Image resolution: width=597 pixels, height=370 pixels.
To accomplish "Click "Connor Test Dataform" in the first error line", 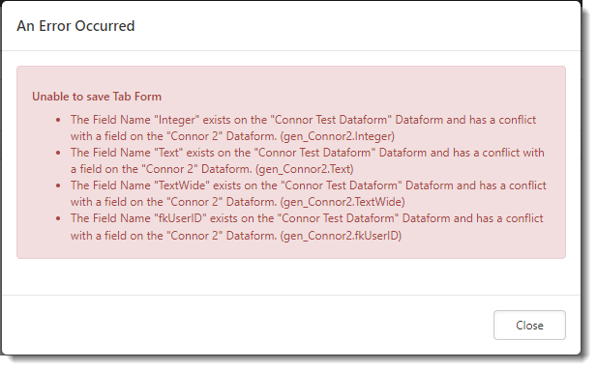I will (331, 120).
